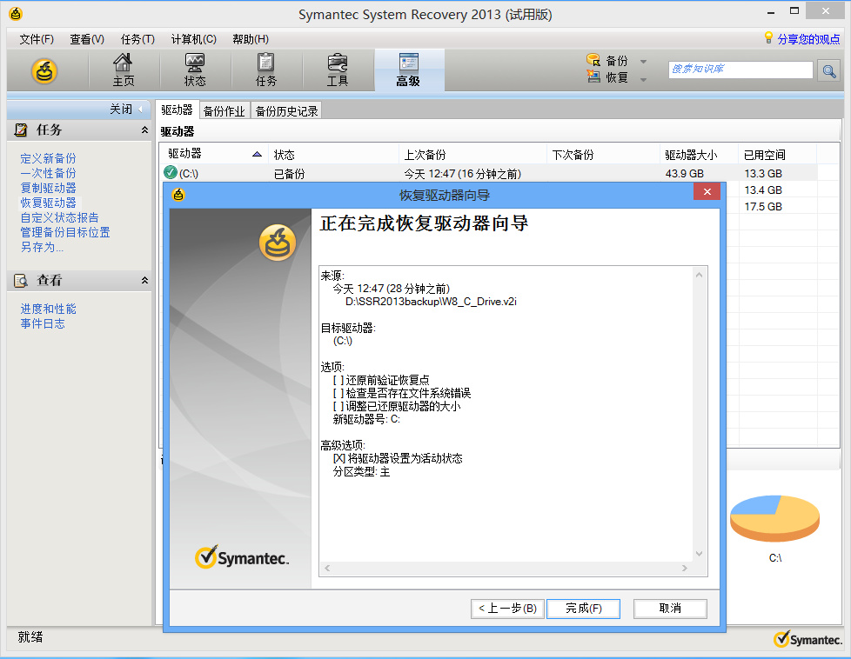Click the 搜索知识库 search field
This screenshot has width=851, height=659.
[x=740, y=70]
